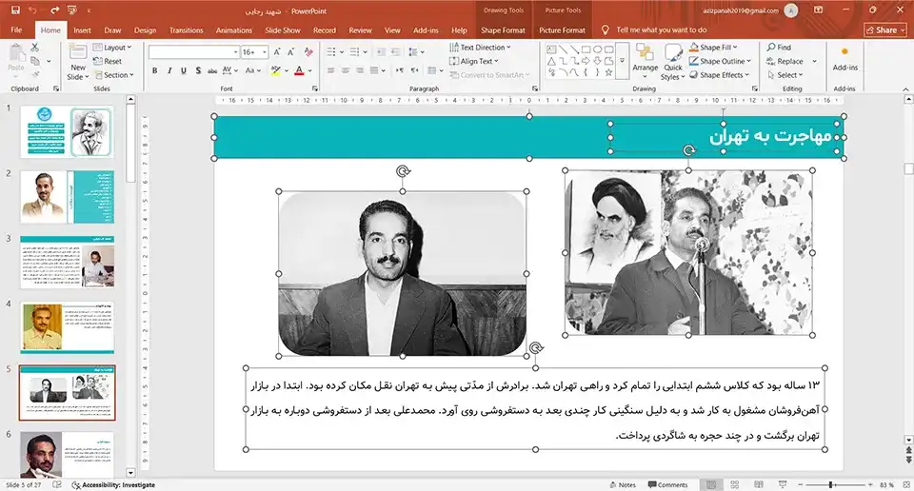Increase font size with the larger A icon
This screenshot has width=914, height=491.
coord(277,51)
